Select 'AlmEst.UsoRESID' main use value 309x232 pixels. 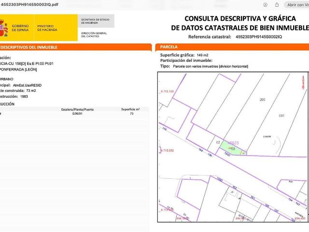27,86
